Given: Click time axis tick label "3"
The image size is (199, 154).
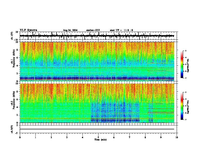Looking at the screenshot, I should 67,137.
